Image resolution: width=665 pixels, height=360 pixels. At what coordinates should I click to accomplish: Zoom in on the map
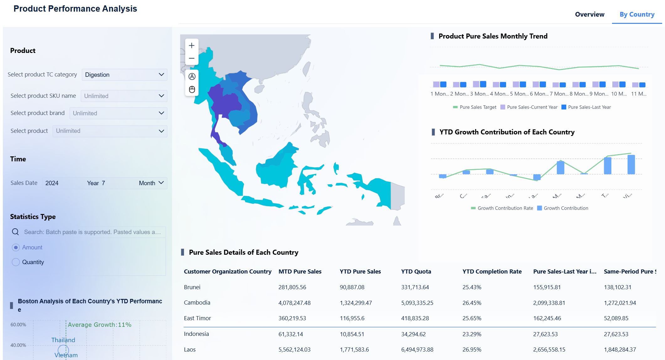(x=192, y=46)
